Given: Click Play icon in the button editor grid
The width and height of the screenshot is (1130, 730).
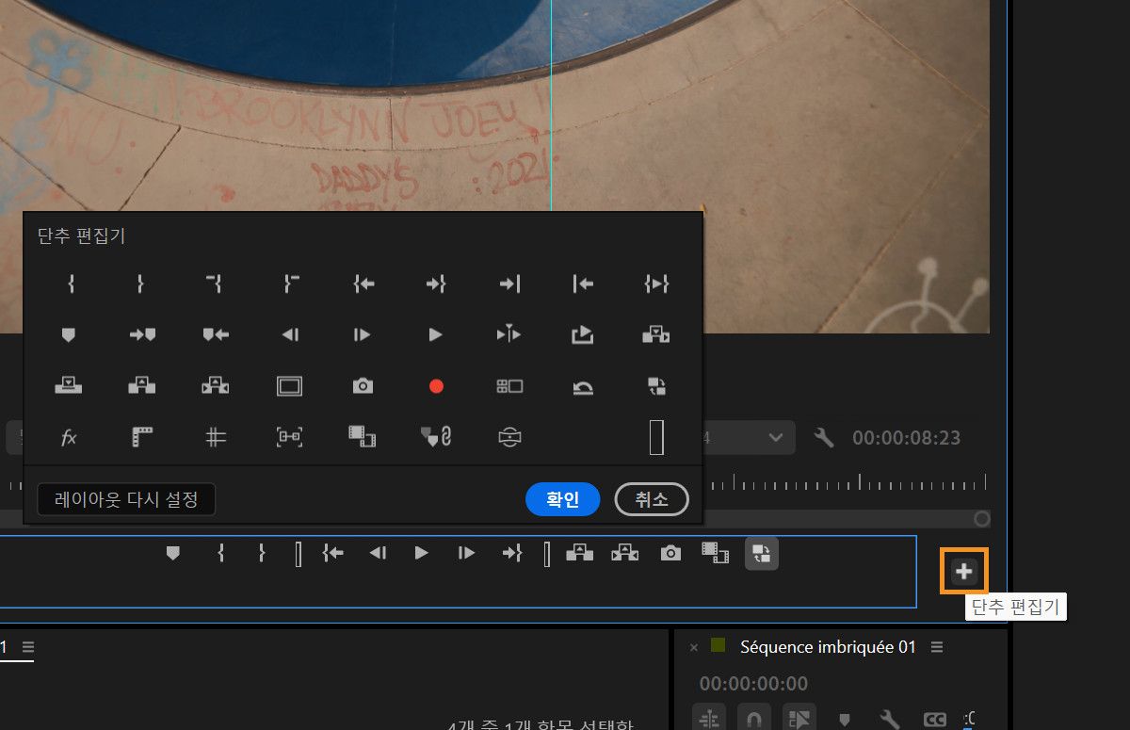Looking at the screenshot, I should tap(435, 334).
